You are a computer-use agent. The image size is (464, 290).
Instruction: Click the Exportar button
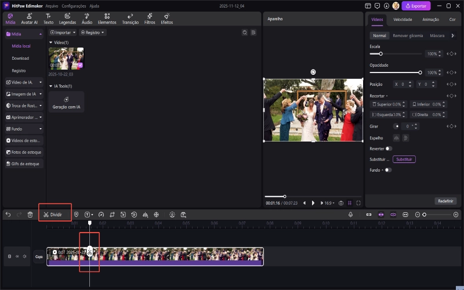pos(416,6)
